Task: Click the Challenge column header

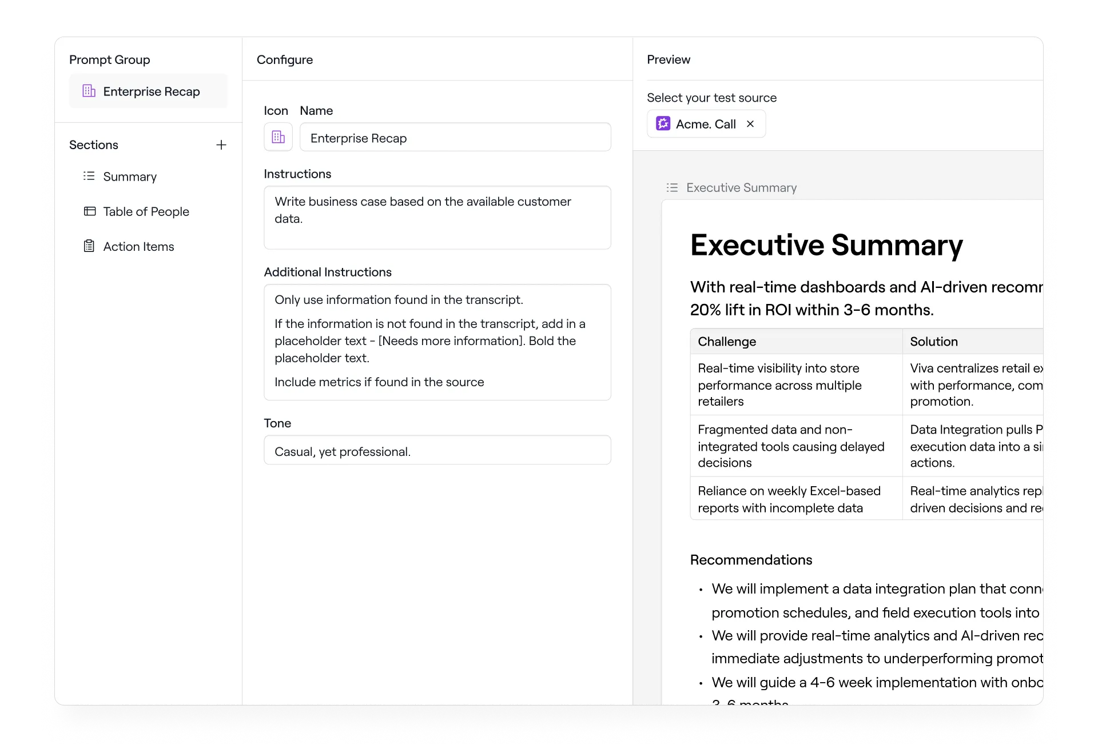Action: [727, 341]
